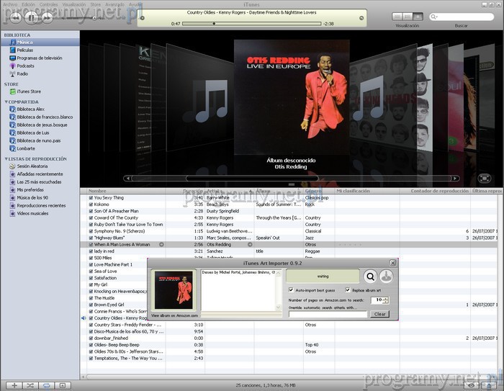Image resolution: width=504 pixels, height=391 pixels.
Task: Click the magnifier search icon in Art Importer
Action: click(370, 276)
